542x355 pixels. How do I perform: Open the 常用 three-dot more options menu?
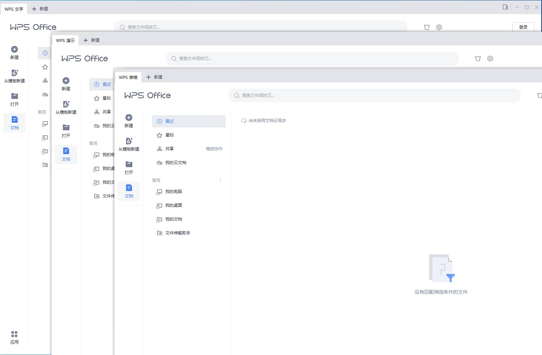(220, 181)
